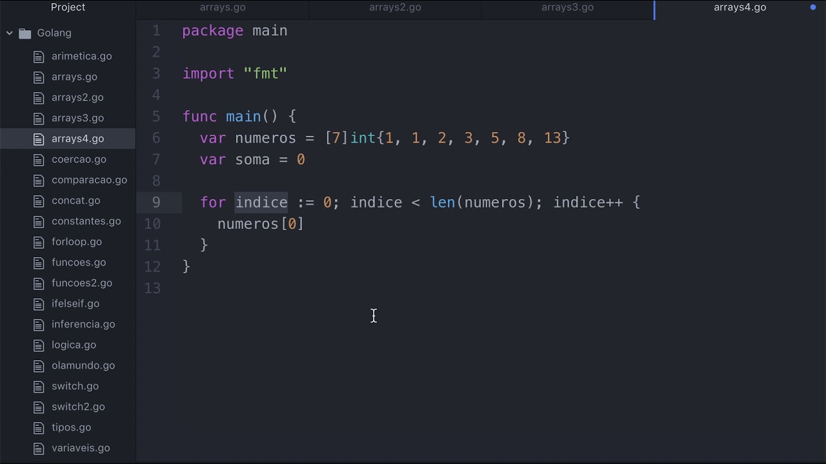Click the file icon beside concat.go

click(39, 200)
